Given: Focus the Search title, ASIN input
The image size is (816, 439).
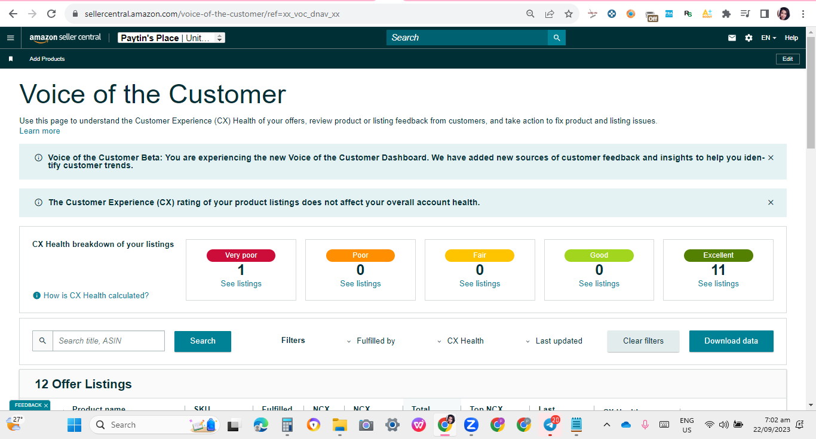Looking at the screenshot, I should [109, 341].
